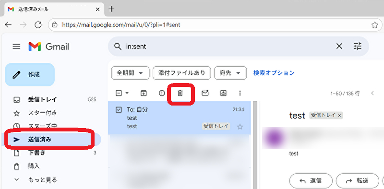Click 返信 reply button
This screenshot has height=189, width=384.
[311, 181]
